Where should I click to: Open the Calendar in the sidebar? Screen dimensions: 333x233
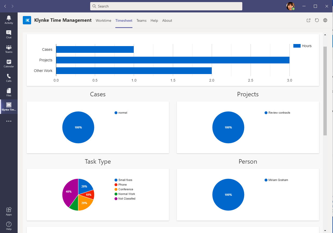tap(9, 63)
